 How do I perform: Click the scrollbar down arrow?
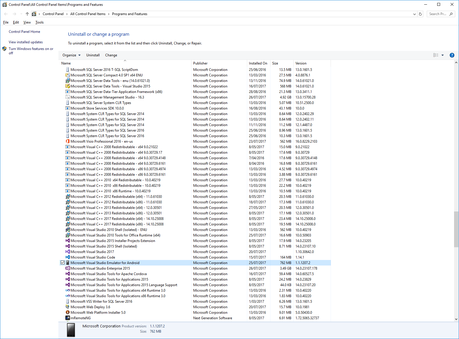[x=456, y=319]
